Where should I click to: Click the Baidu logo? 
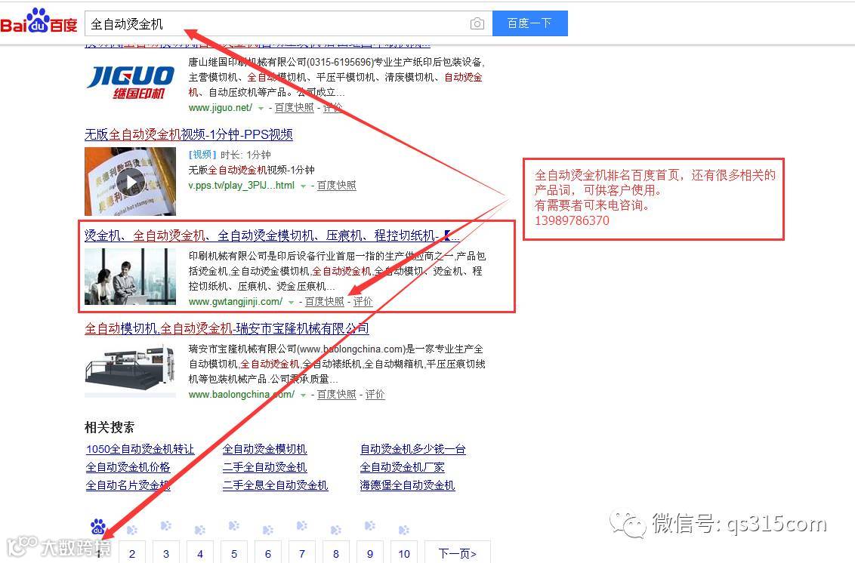pos(39,22)
